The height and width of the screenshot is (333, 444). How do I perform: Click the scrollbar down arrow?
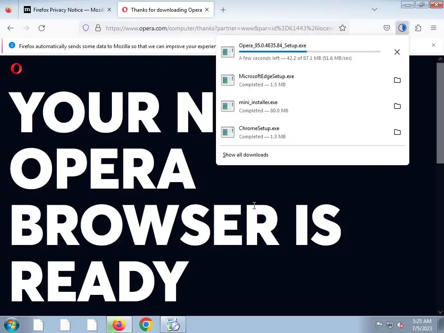(x=440, y=312)
